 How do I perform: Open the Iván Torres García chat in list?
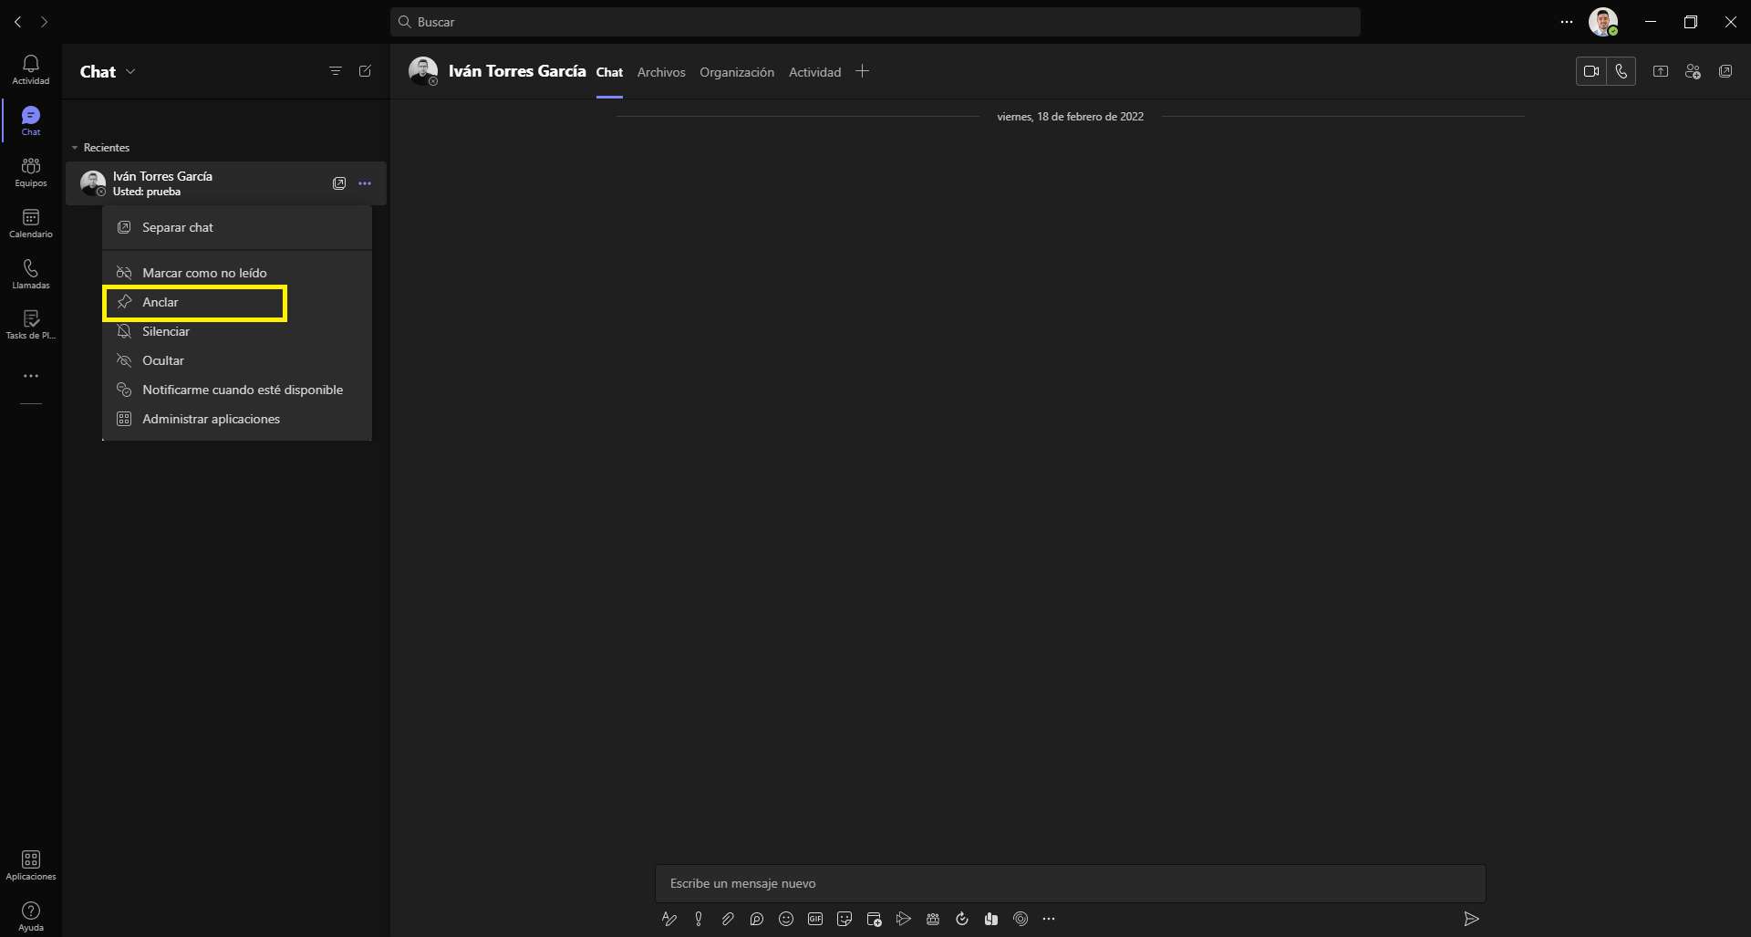pos(226,183)
